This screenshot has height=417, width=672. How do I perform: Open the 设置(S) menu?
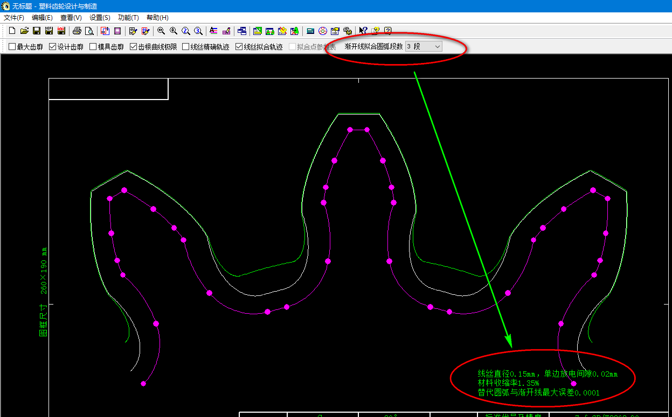click(x=100, y=18)
